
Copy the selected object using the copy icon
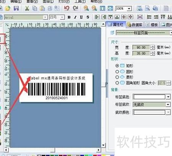35,8
